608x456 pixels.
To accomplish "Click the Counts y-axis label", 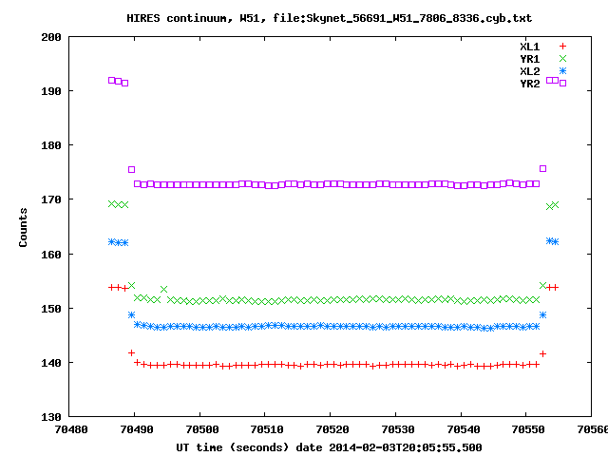I will point(23,227).
